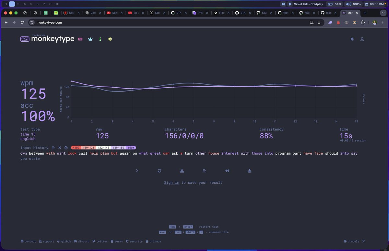Click the install app icon in address bar
Image resolution: width=389 pixels, height=251 pixels.
tap(312, 23)
